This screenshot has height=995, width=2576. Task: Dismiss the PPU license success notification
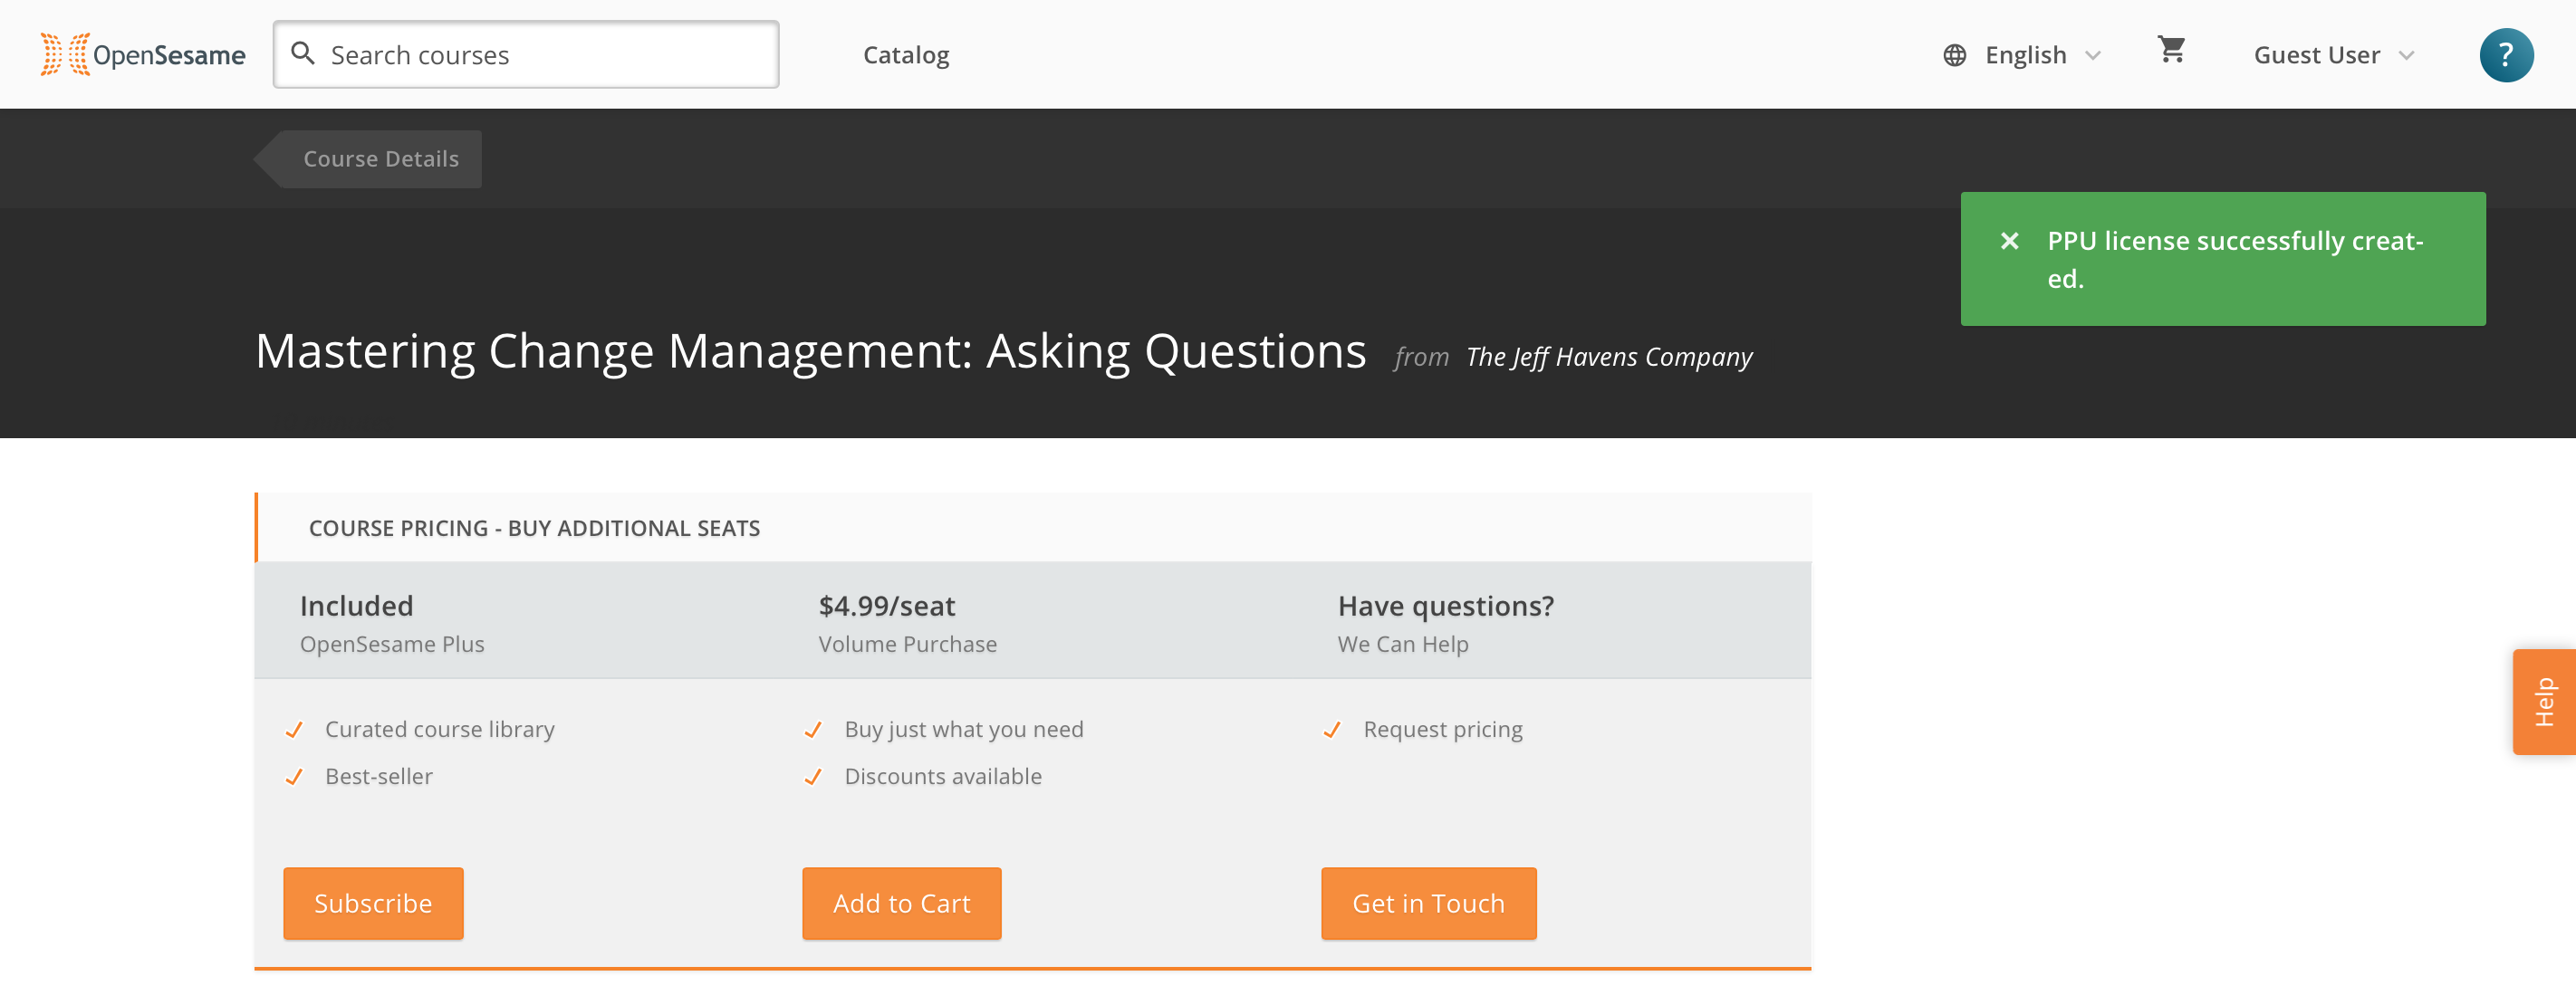(2010, 241)
